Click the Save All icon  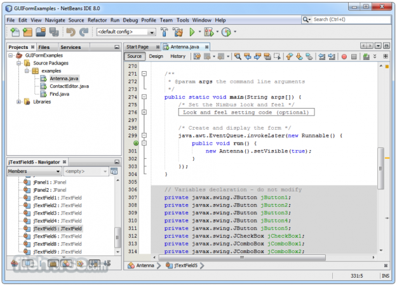pyautogui.click(x=54, y=32)
